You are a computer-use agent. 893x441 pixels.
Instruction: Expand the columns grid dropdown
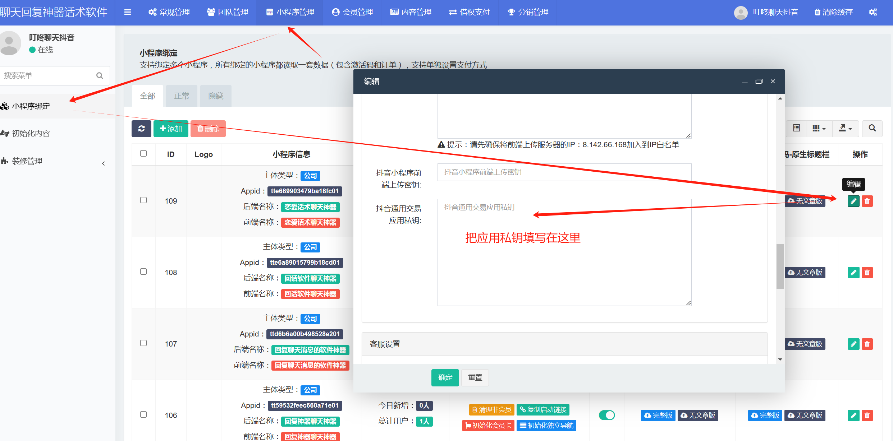point(819,128)
